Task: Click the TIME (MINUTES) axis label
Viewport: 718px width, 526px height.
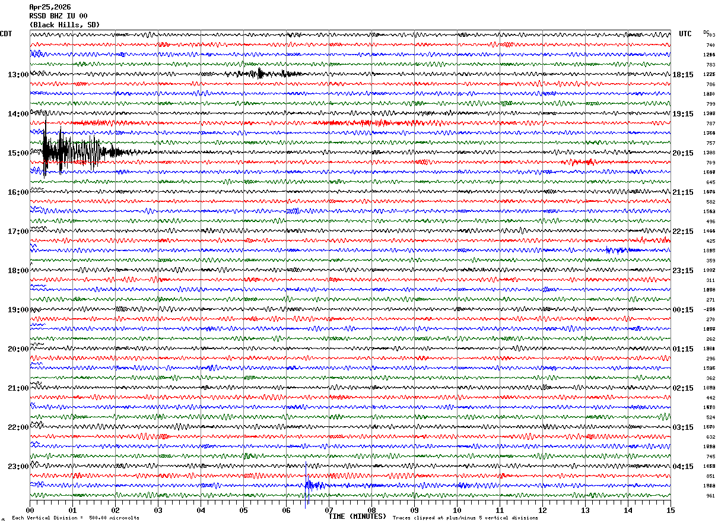Action: [357, 517]
